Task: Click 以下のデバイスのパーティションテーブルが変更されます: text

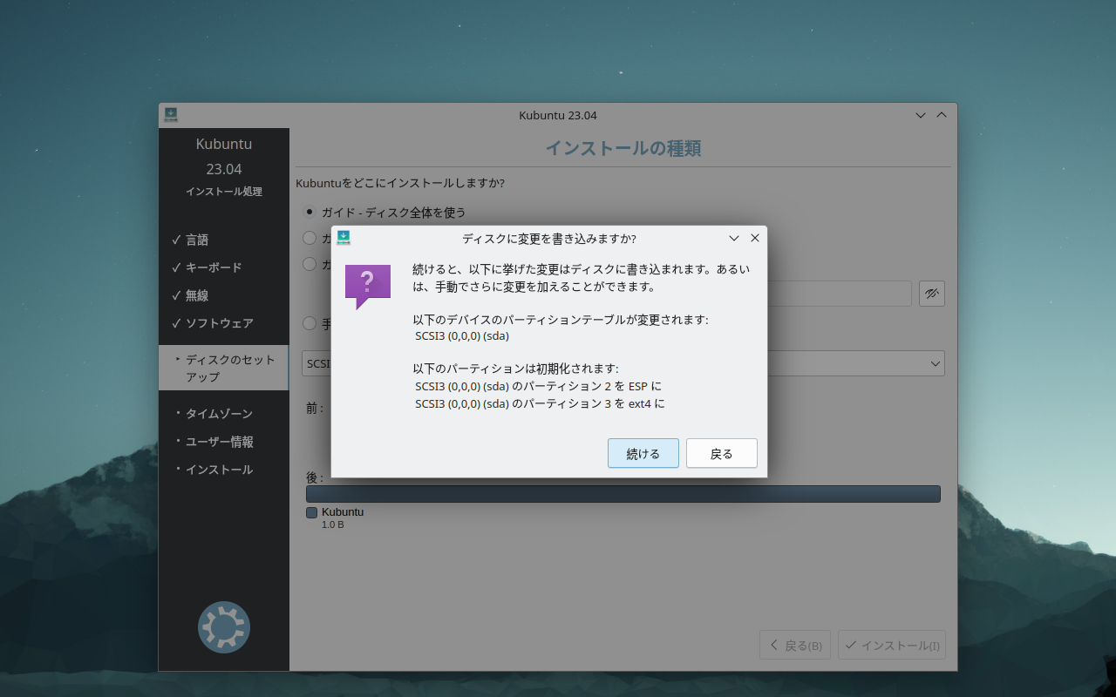Action: click(x=561, y=320)
